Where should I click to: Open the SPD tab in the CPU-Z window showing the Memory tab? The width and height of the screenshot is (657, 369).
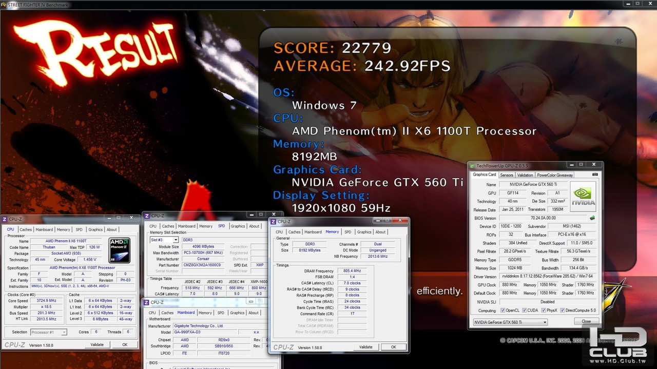(x=348, y=232)
